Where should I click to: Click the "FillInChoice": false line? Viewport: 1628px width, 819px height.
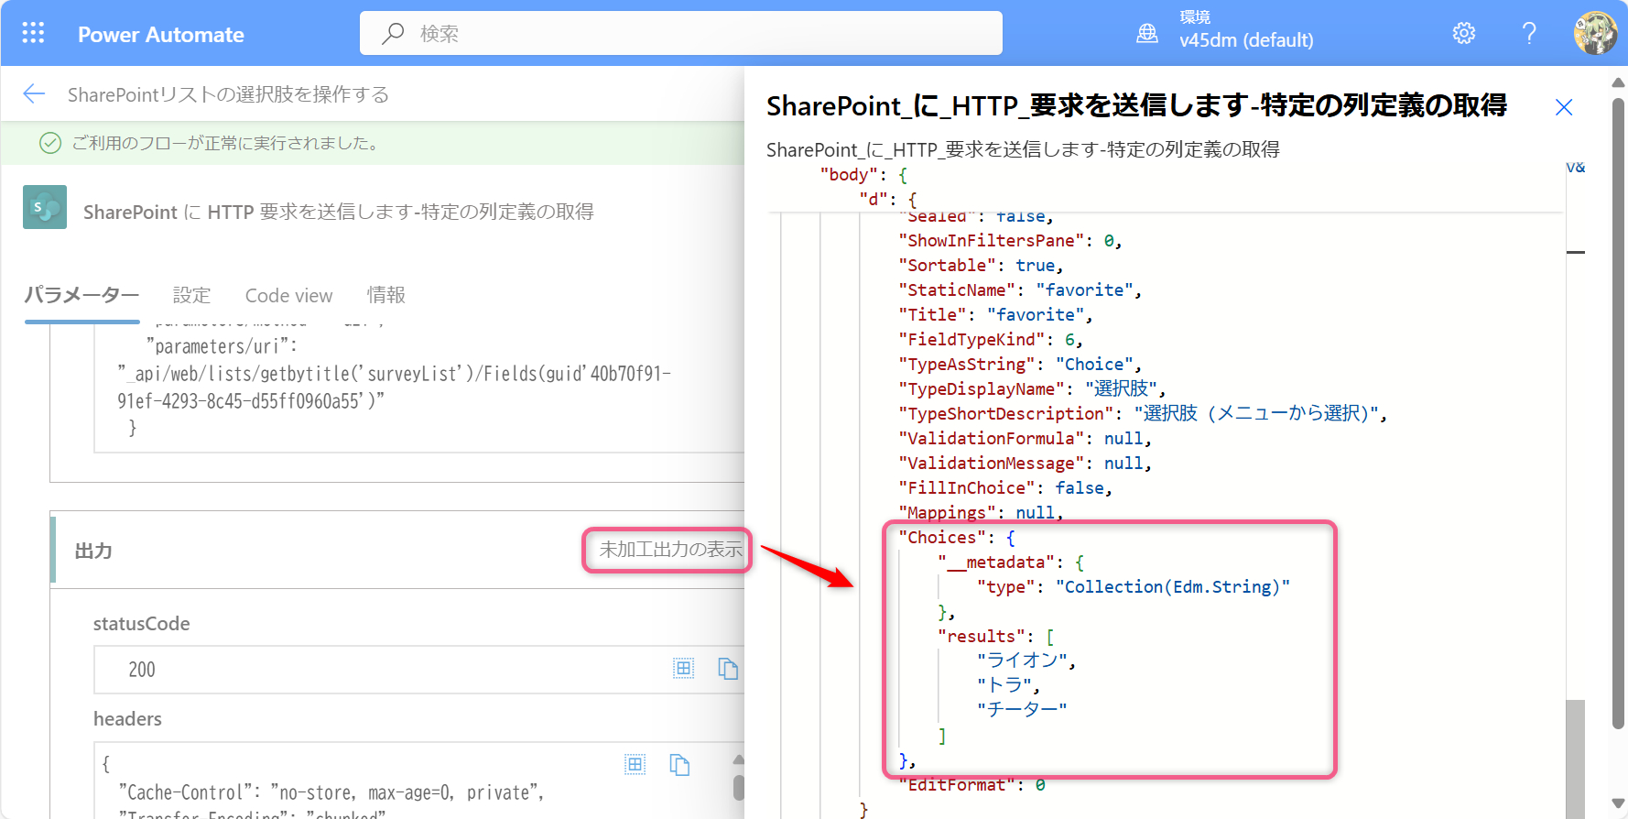click(1005, 488)
